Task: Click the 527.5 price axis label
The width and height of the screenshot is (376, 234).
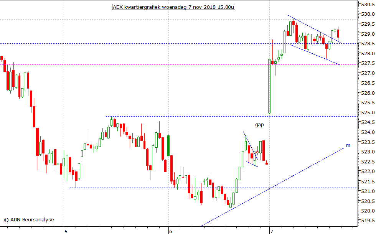Action: click(x=368, y=63)
